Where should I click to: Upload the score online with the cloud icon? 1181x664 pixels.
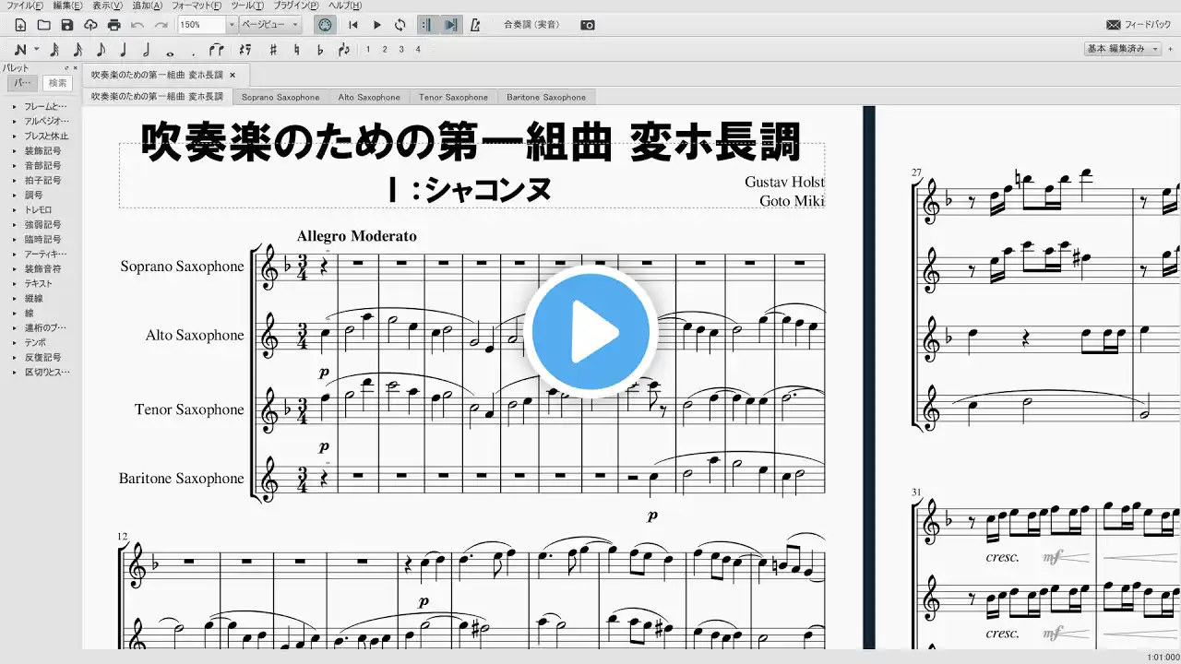click(89, 25)
